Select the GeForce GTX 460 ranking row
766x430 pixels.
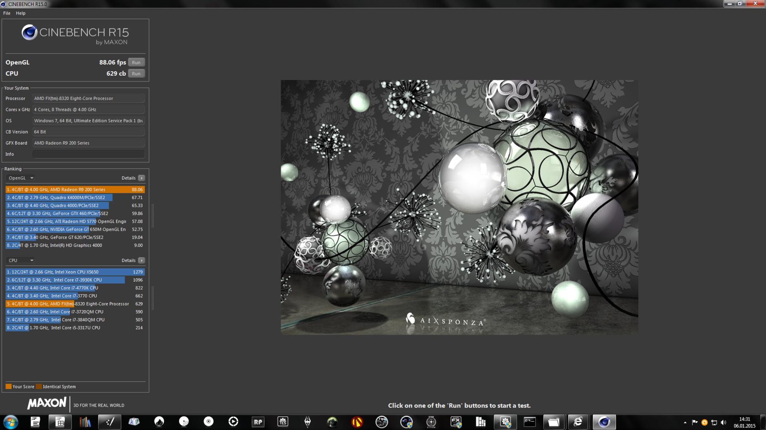(75, 213)
